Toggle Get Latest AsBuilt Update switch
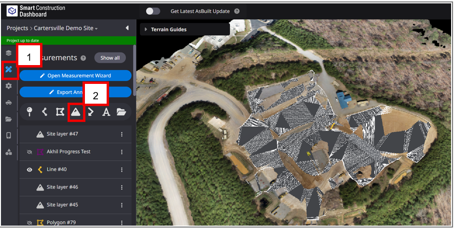The height and width of the screenshot is (229, 454). [153, 11]
